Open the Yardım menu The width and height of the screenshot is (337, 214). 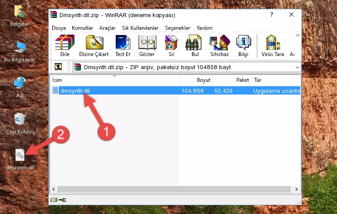[x=204, y=28]
